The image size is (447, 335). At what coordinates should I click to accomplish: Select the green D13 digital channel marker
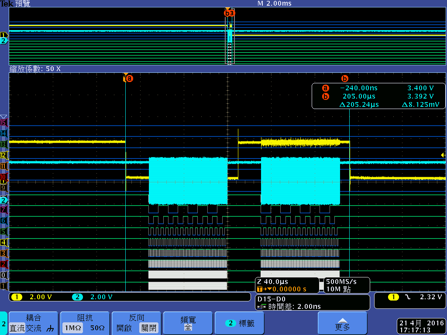[x=3, y=144]
